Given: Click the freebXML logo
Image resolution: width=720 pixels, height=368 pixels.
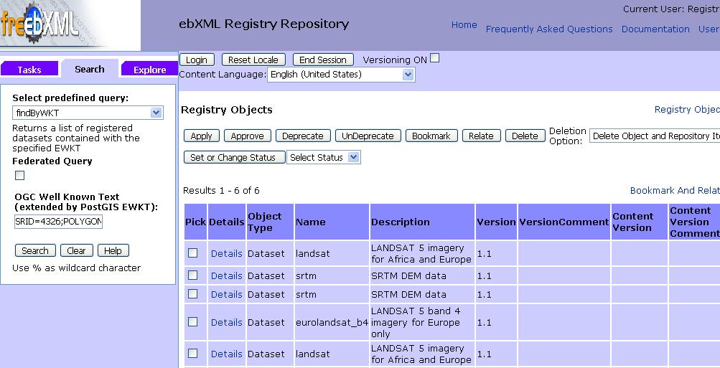Looking at the screenshot, I should pyautogui.click(x=39, y=25).
